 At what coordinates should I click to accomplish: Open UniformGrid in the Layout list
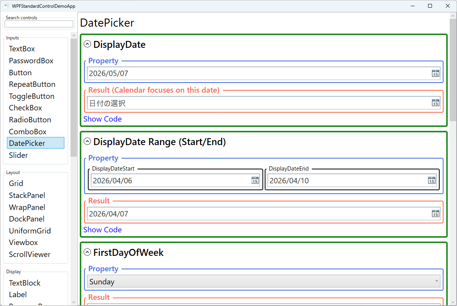point(35,231)
